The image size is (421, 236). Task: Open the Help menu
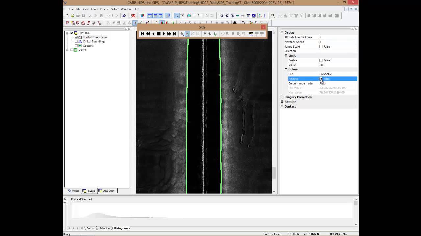(x=136, y=9)
